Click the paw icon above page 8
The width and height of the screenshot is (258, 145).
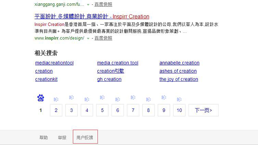(x=148, y=99)
